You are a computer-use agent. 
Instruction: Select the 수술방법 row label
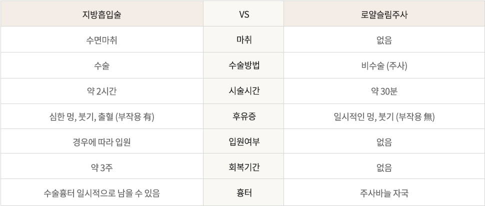click(244, 65)
